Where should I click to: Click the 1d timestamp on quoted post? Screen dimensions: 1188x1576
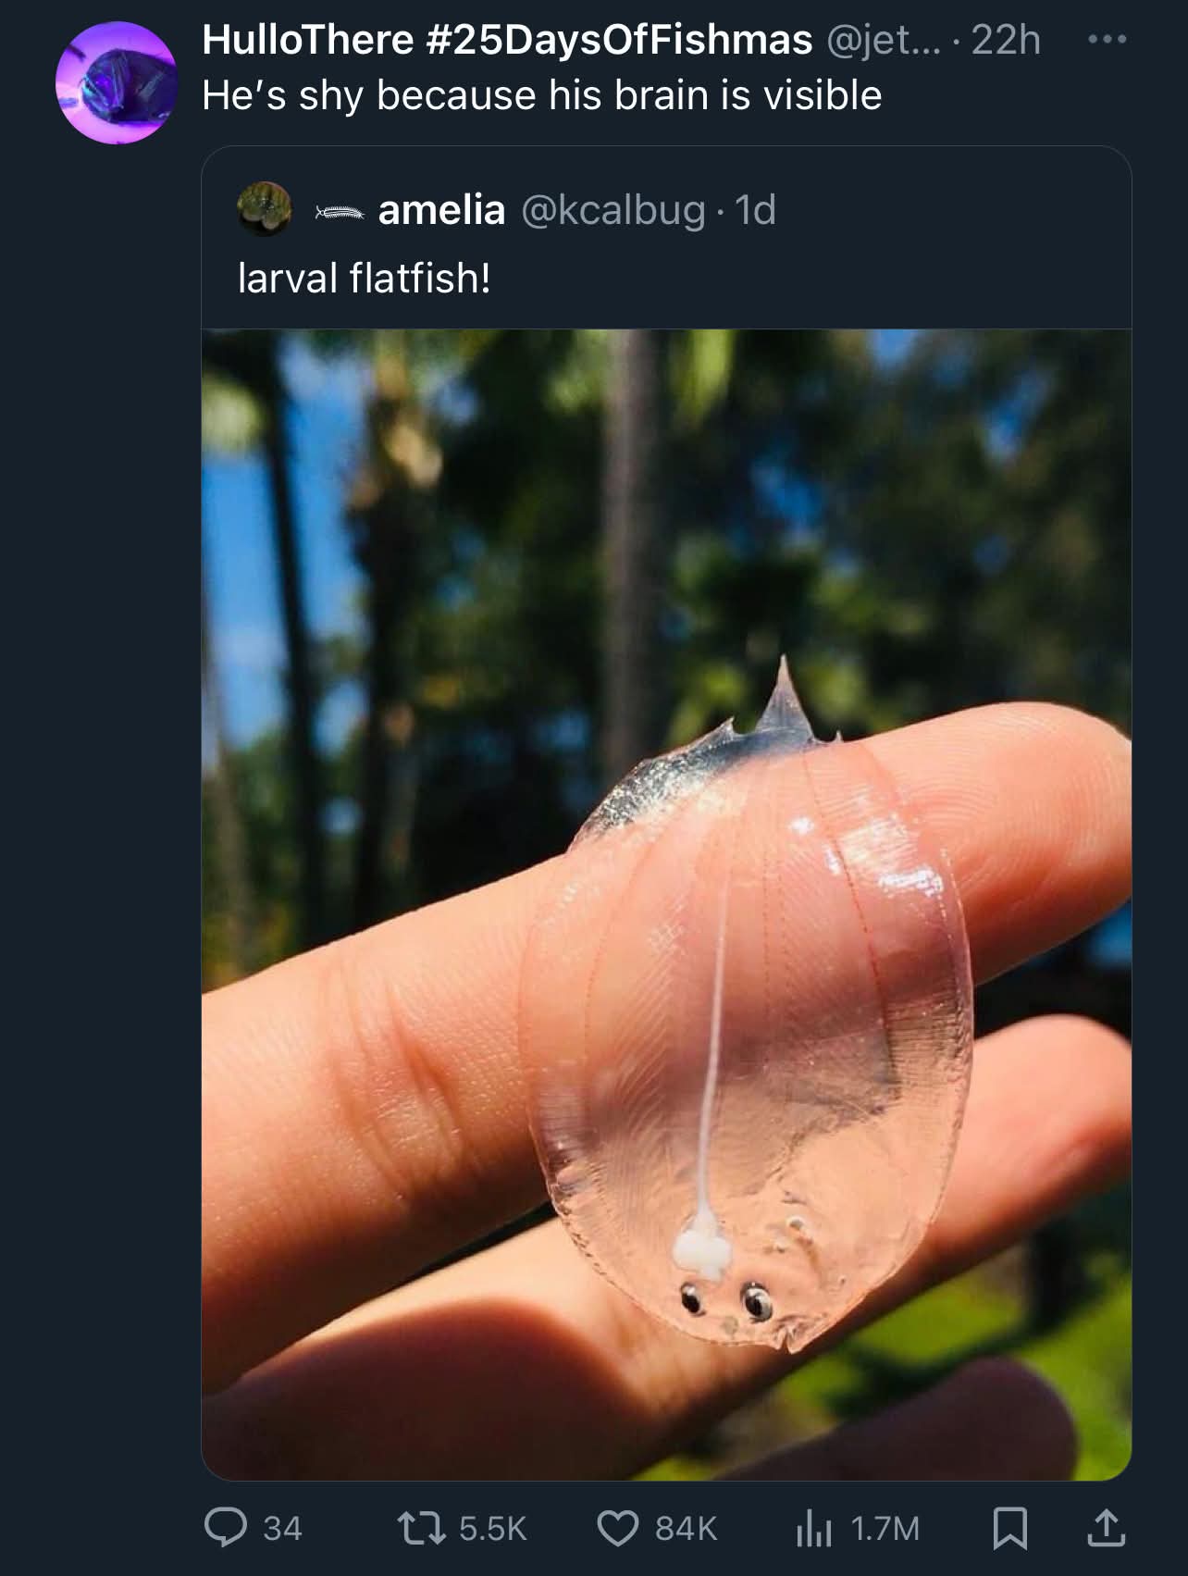[756, 210]
